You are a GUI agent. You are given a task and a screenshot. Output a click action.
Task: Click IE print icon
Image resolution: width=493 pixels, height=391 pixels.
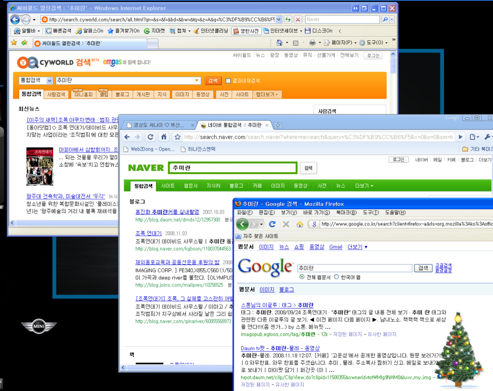312,43
